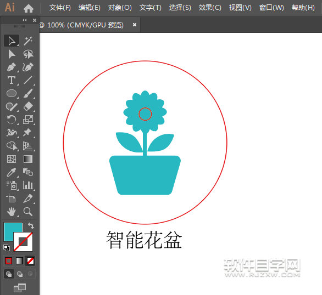This screenshot has height=295, width=322.
Task: Select the Pen tool
Action: pos(12,67)
